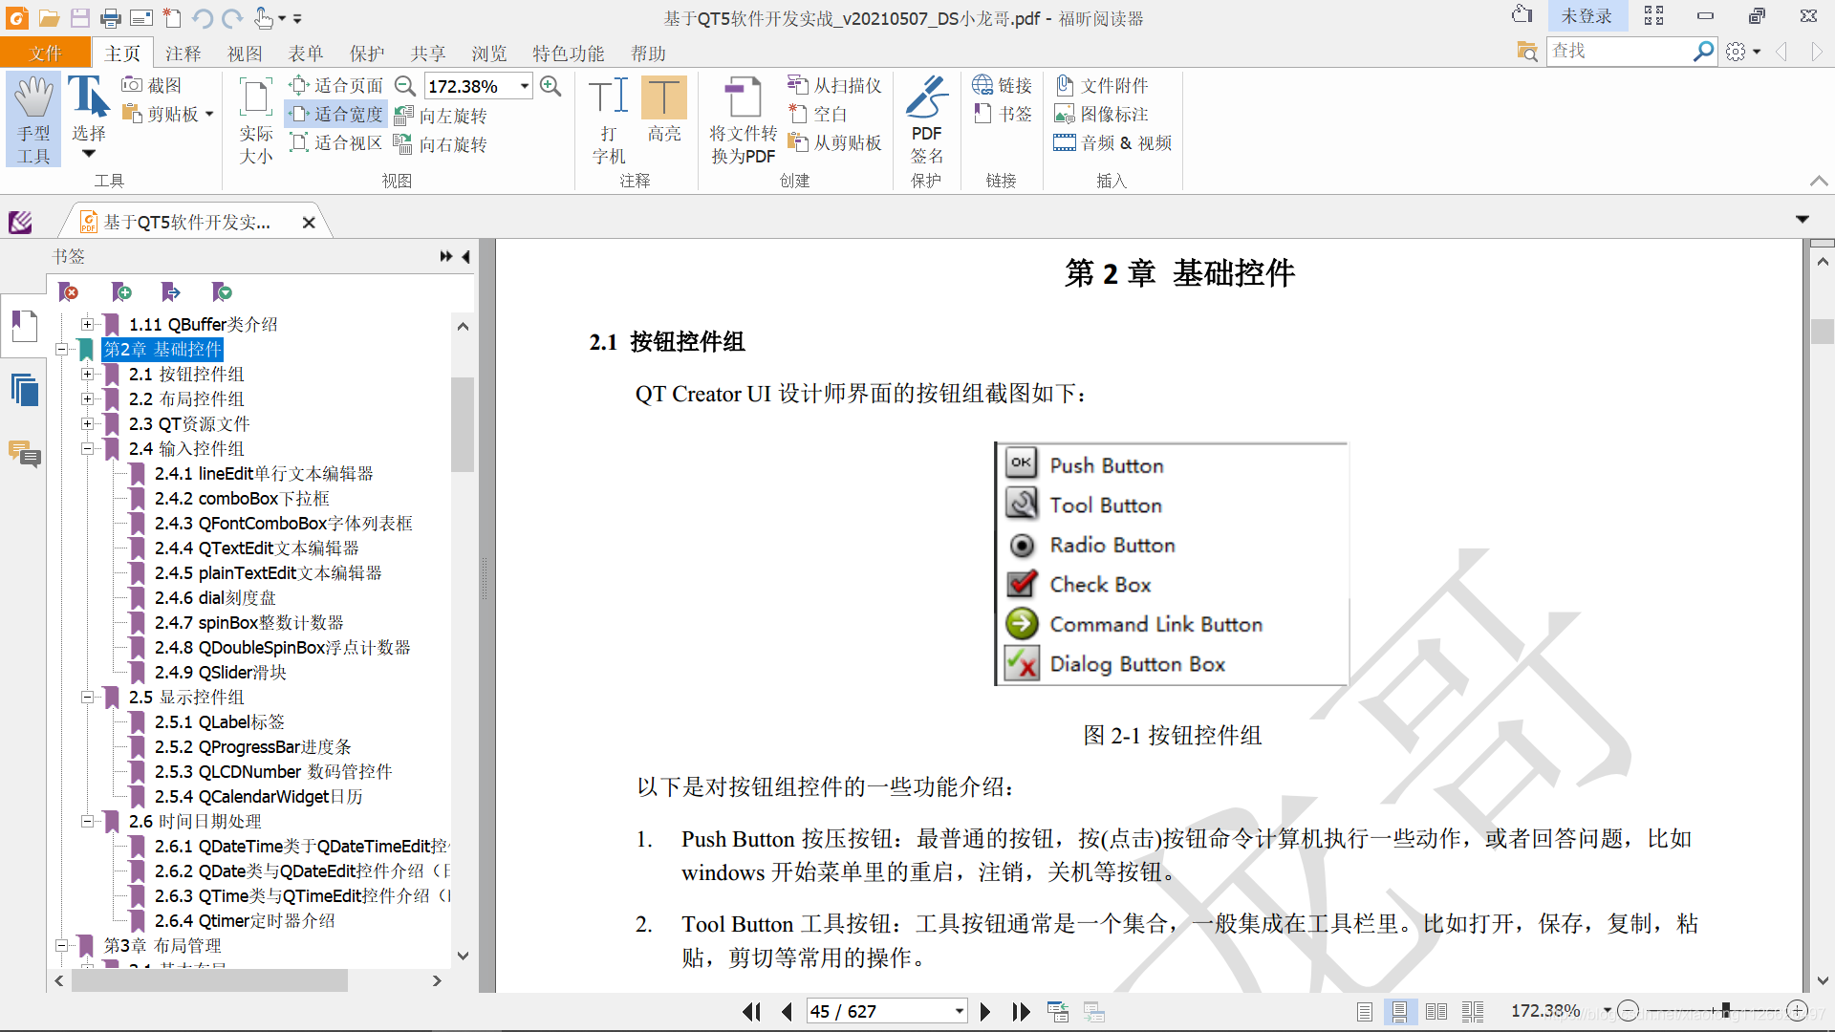Jump to bookmark 2.5.2 QProgressBar进度条
Image resolution: width=1835 pixels, height=1032 pixels.
click(252, 746)
